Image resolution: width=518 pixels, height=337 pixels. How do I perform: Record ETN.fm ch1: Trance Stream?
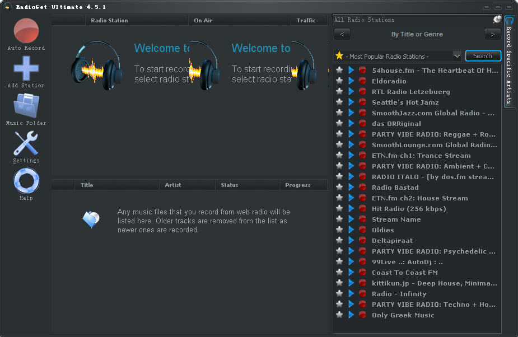coord(362,155)
